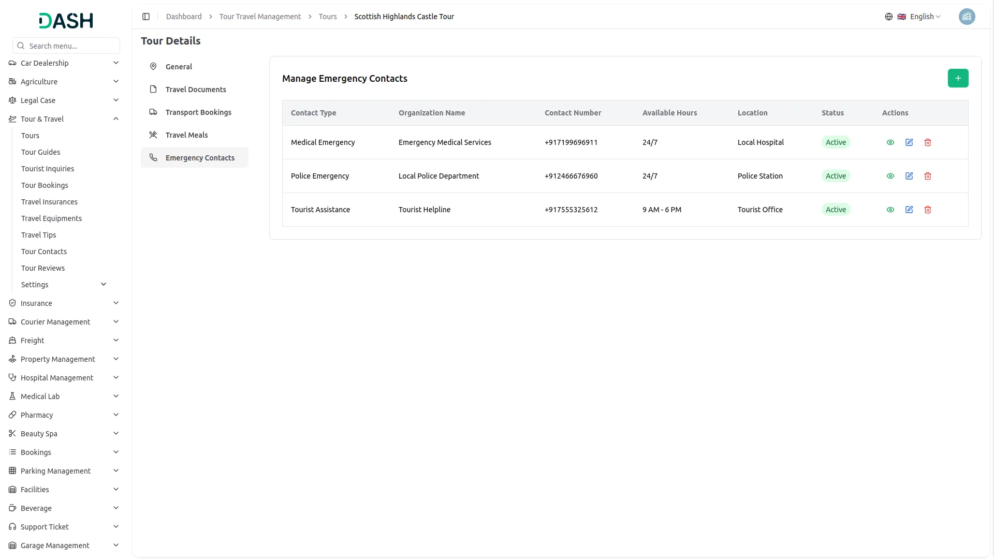Viewport: 994px width, 559px height.
Task: Edit the Medical Emergency contact
Action: click(x=909, y=142)
